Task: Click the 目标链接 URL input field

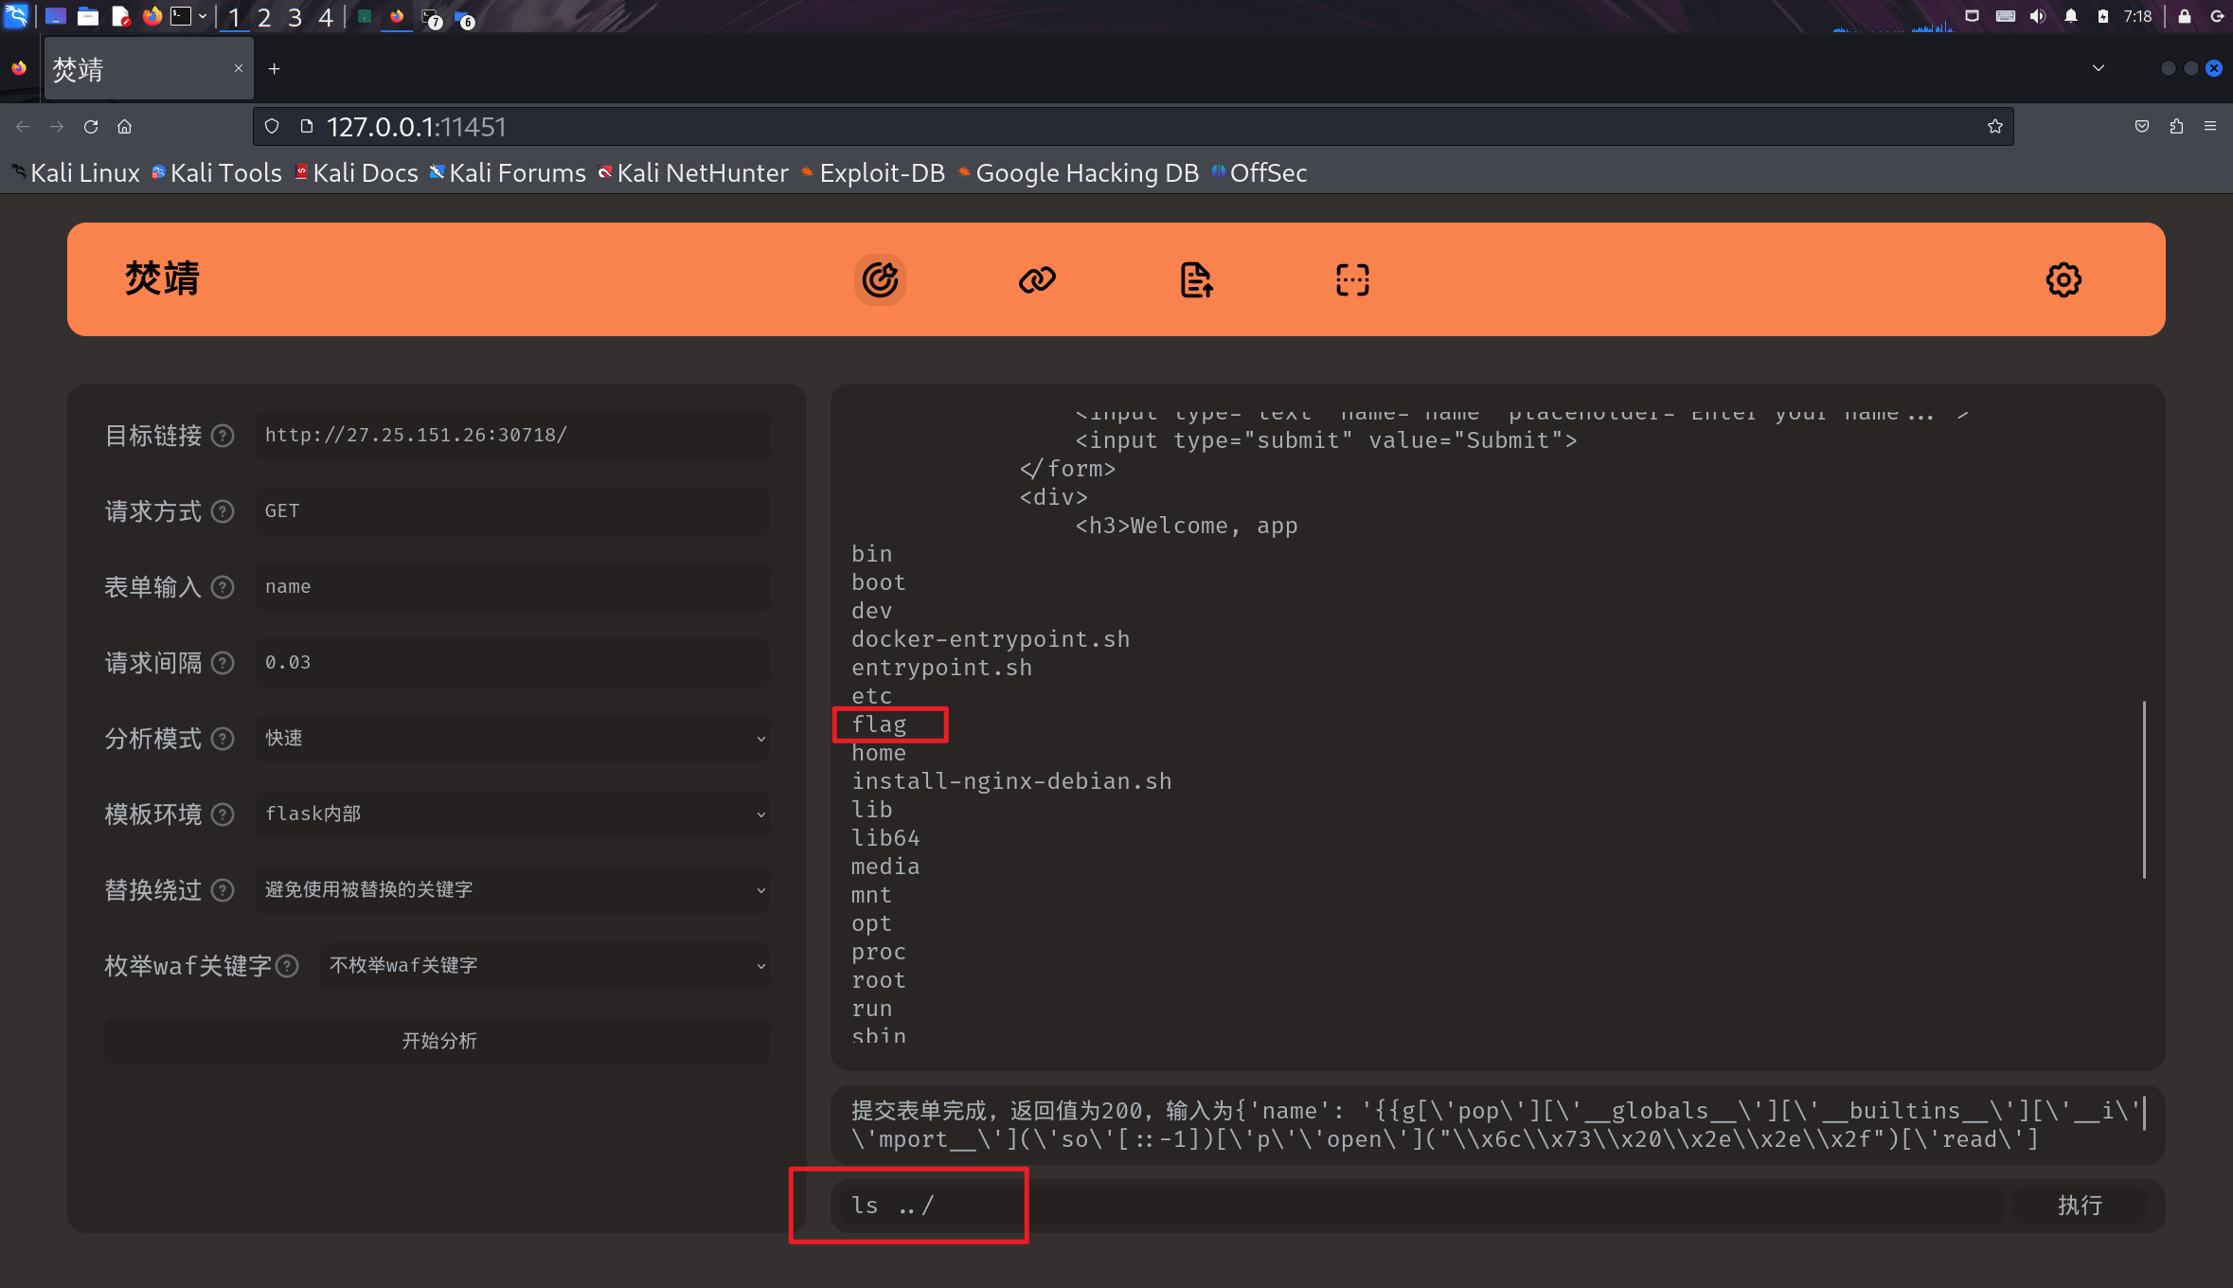Action: (x=512, y=436)
